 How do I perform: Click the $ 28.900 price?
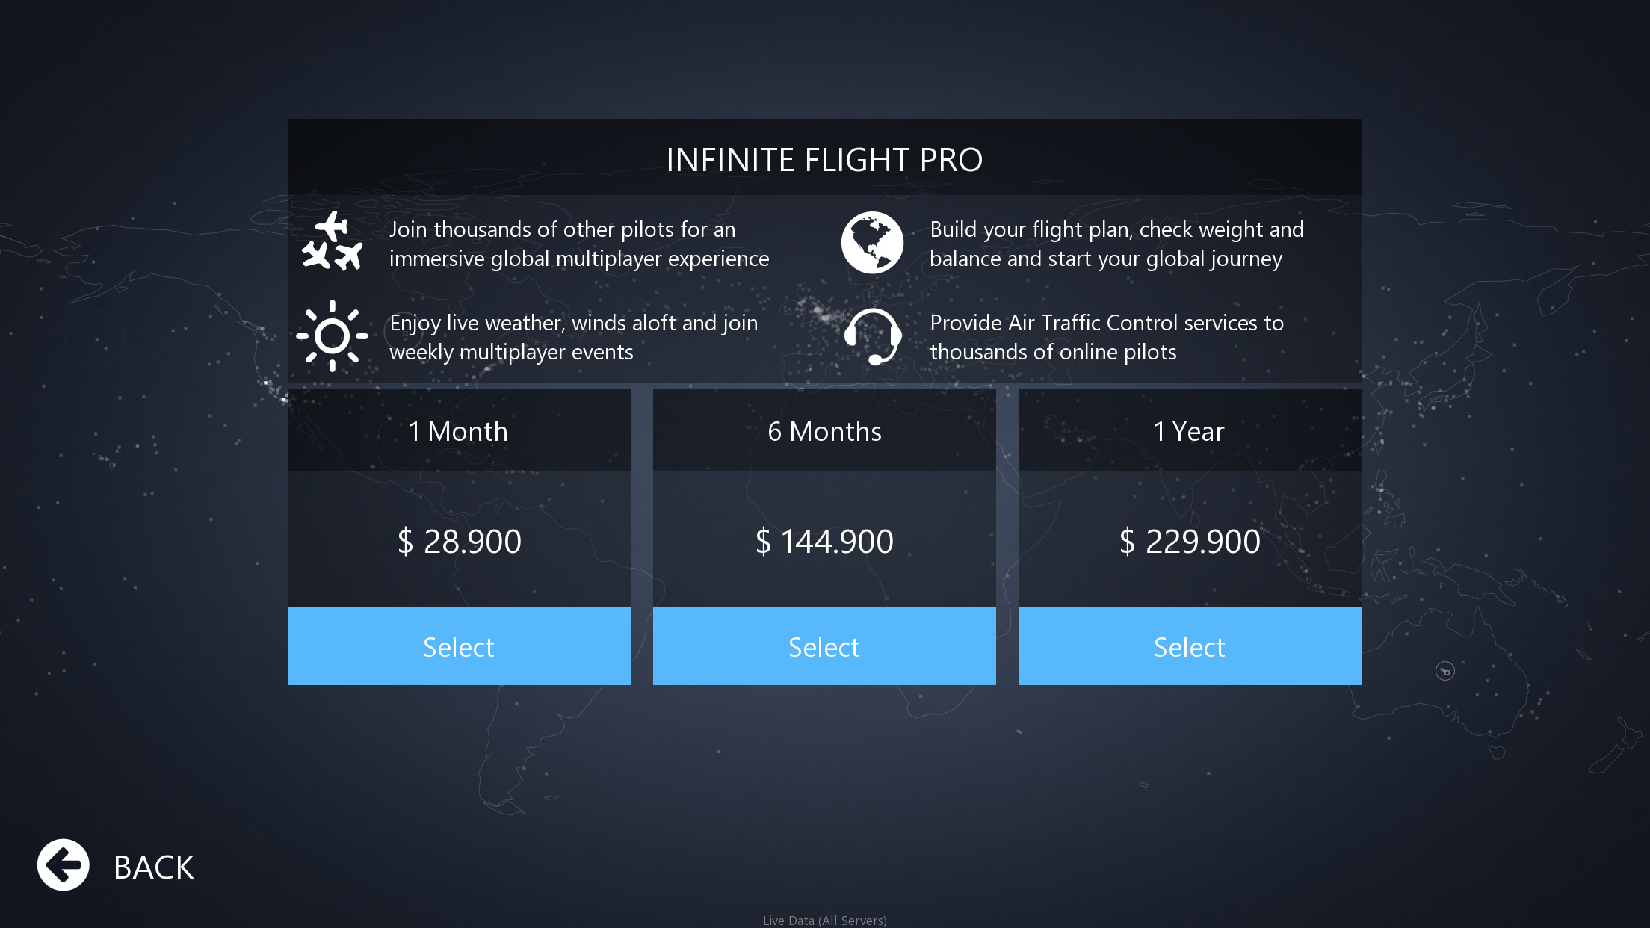[x=459, y=541]
